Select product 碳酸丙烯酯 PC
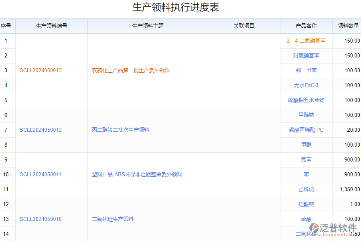Viewport: 361px width, 241px height. pos(306,130)
